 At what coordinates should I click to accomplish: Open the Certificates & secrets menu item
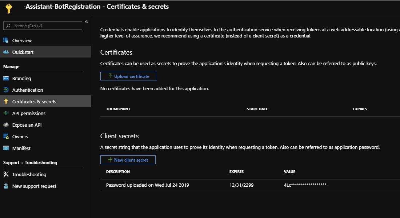[x=34, y=102]
